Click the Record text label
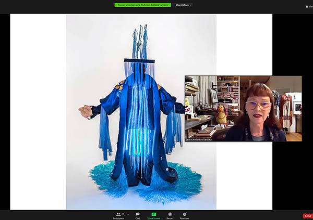313x220 pixels. [x=170, y=218]
